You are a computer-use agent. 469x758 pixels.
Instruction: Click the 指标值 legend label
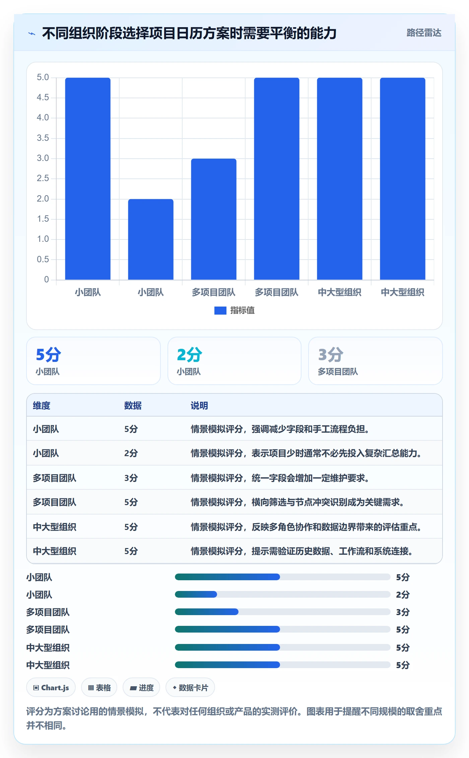[243, 311]
